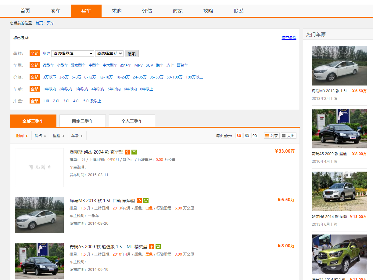Click the 个 badge on 奥克斯 朗杰 listing
373x280 pixels.
click(x=127, y=152)
